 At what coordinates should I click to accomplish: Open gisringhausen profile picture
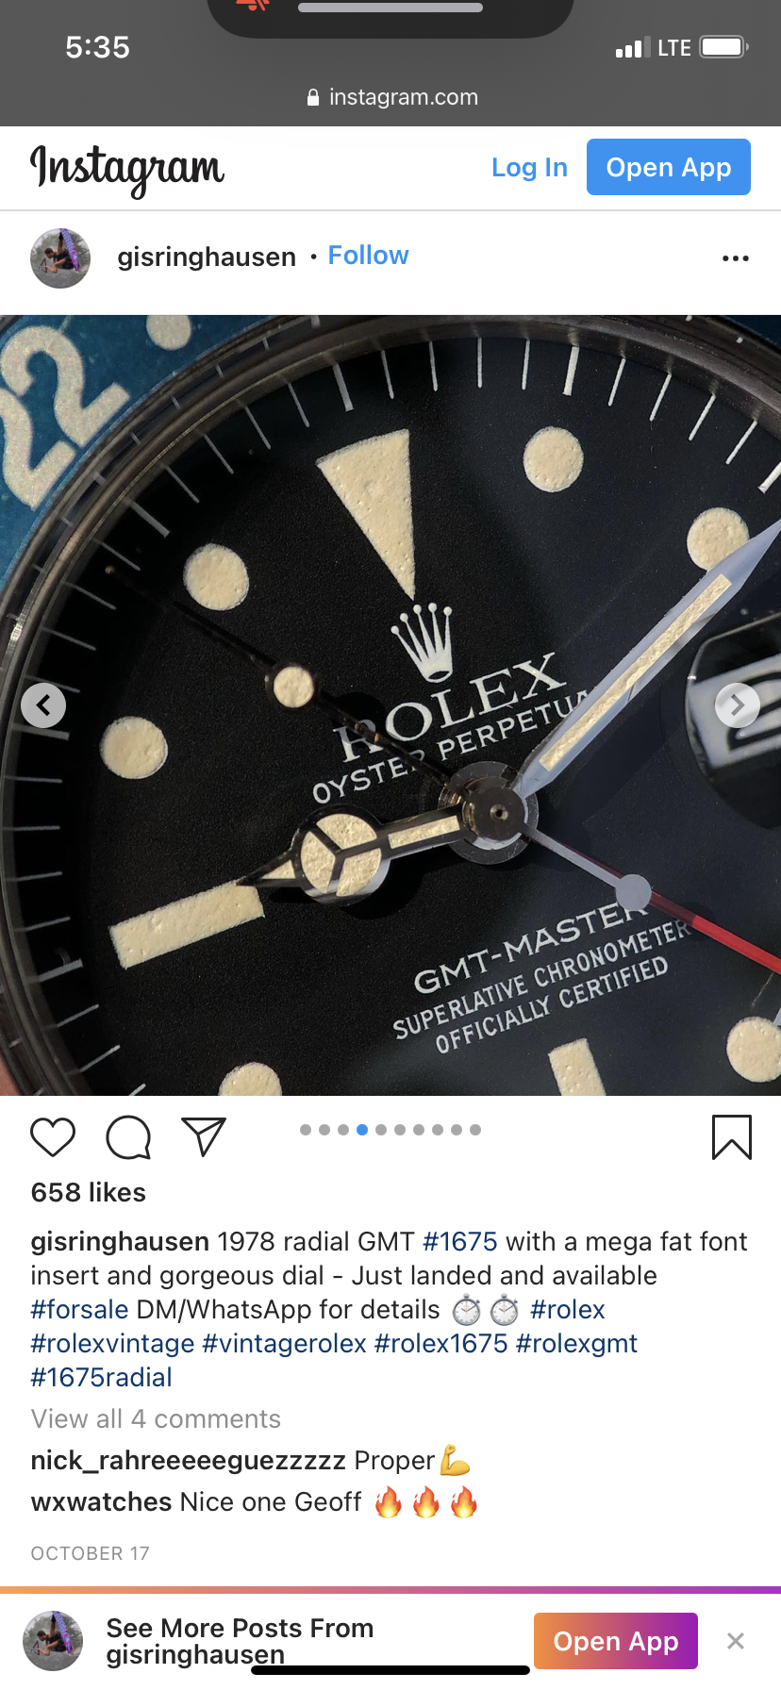coord(60,257)
